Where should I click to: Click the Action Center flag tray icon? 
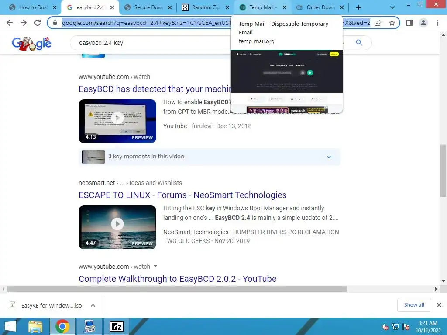click(x=406, y=327)
